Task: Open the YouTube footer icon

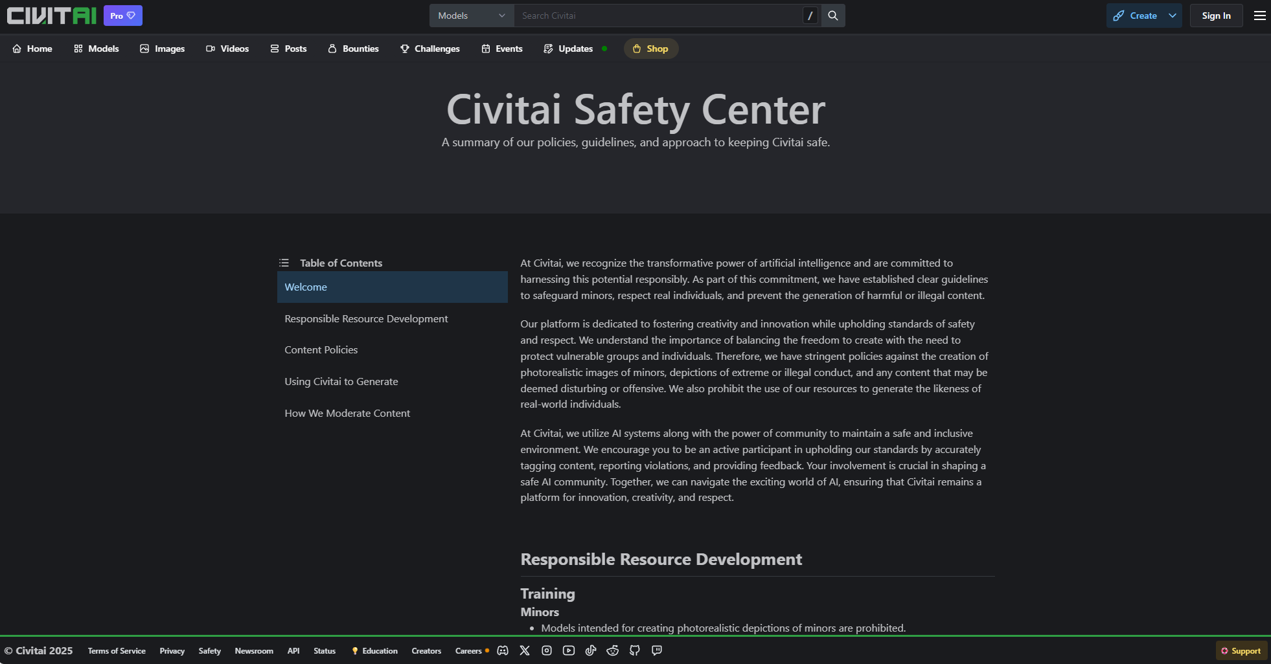Action: 569,650
